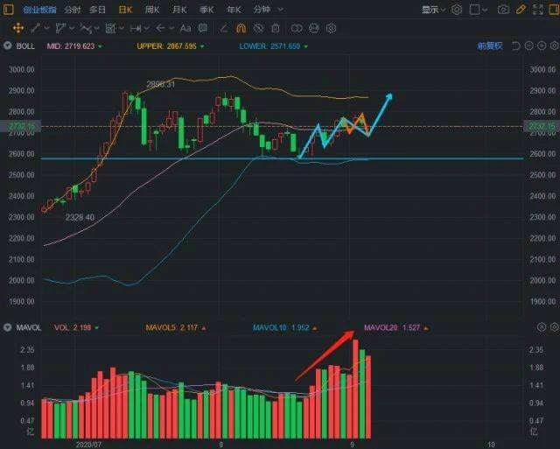Open the 显示 display dropdown

(x=433, y=10)
